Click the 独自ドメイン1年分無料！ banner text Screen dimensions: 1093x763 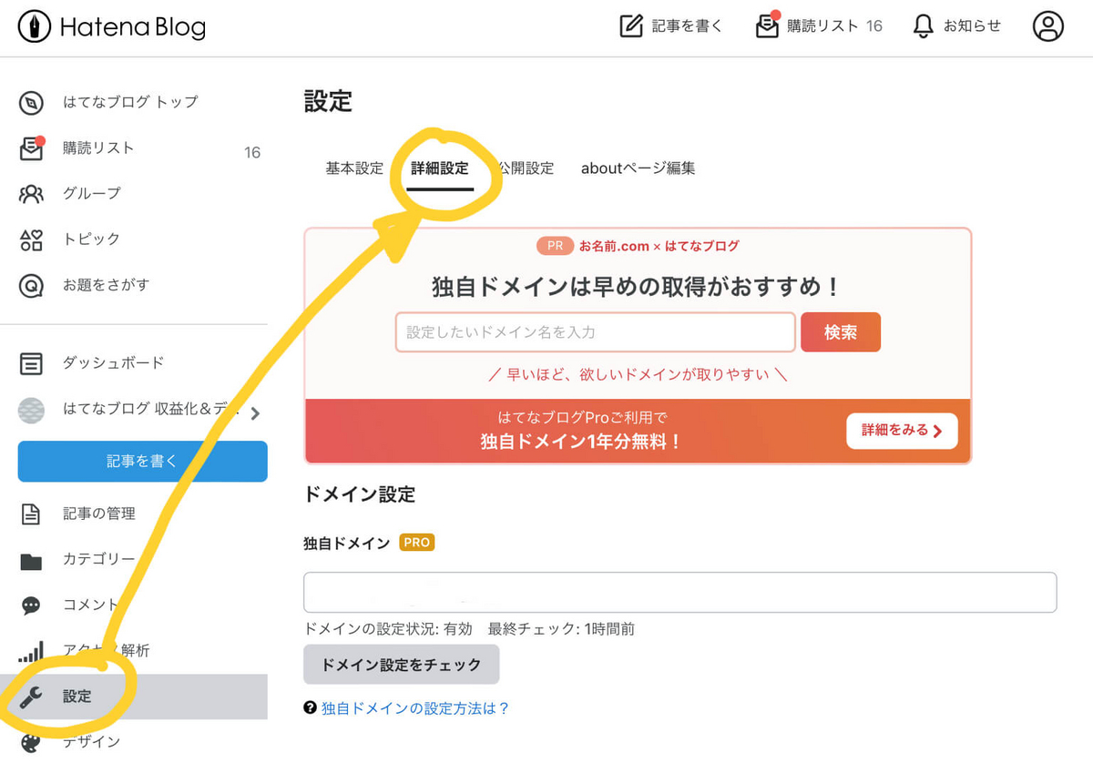pyautogui.click(x=581, y=443)
